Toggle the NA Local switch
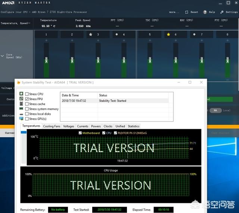The width and height of the screenshot is (239, 213). tap(215, 110)
